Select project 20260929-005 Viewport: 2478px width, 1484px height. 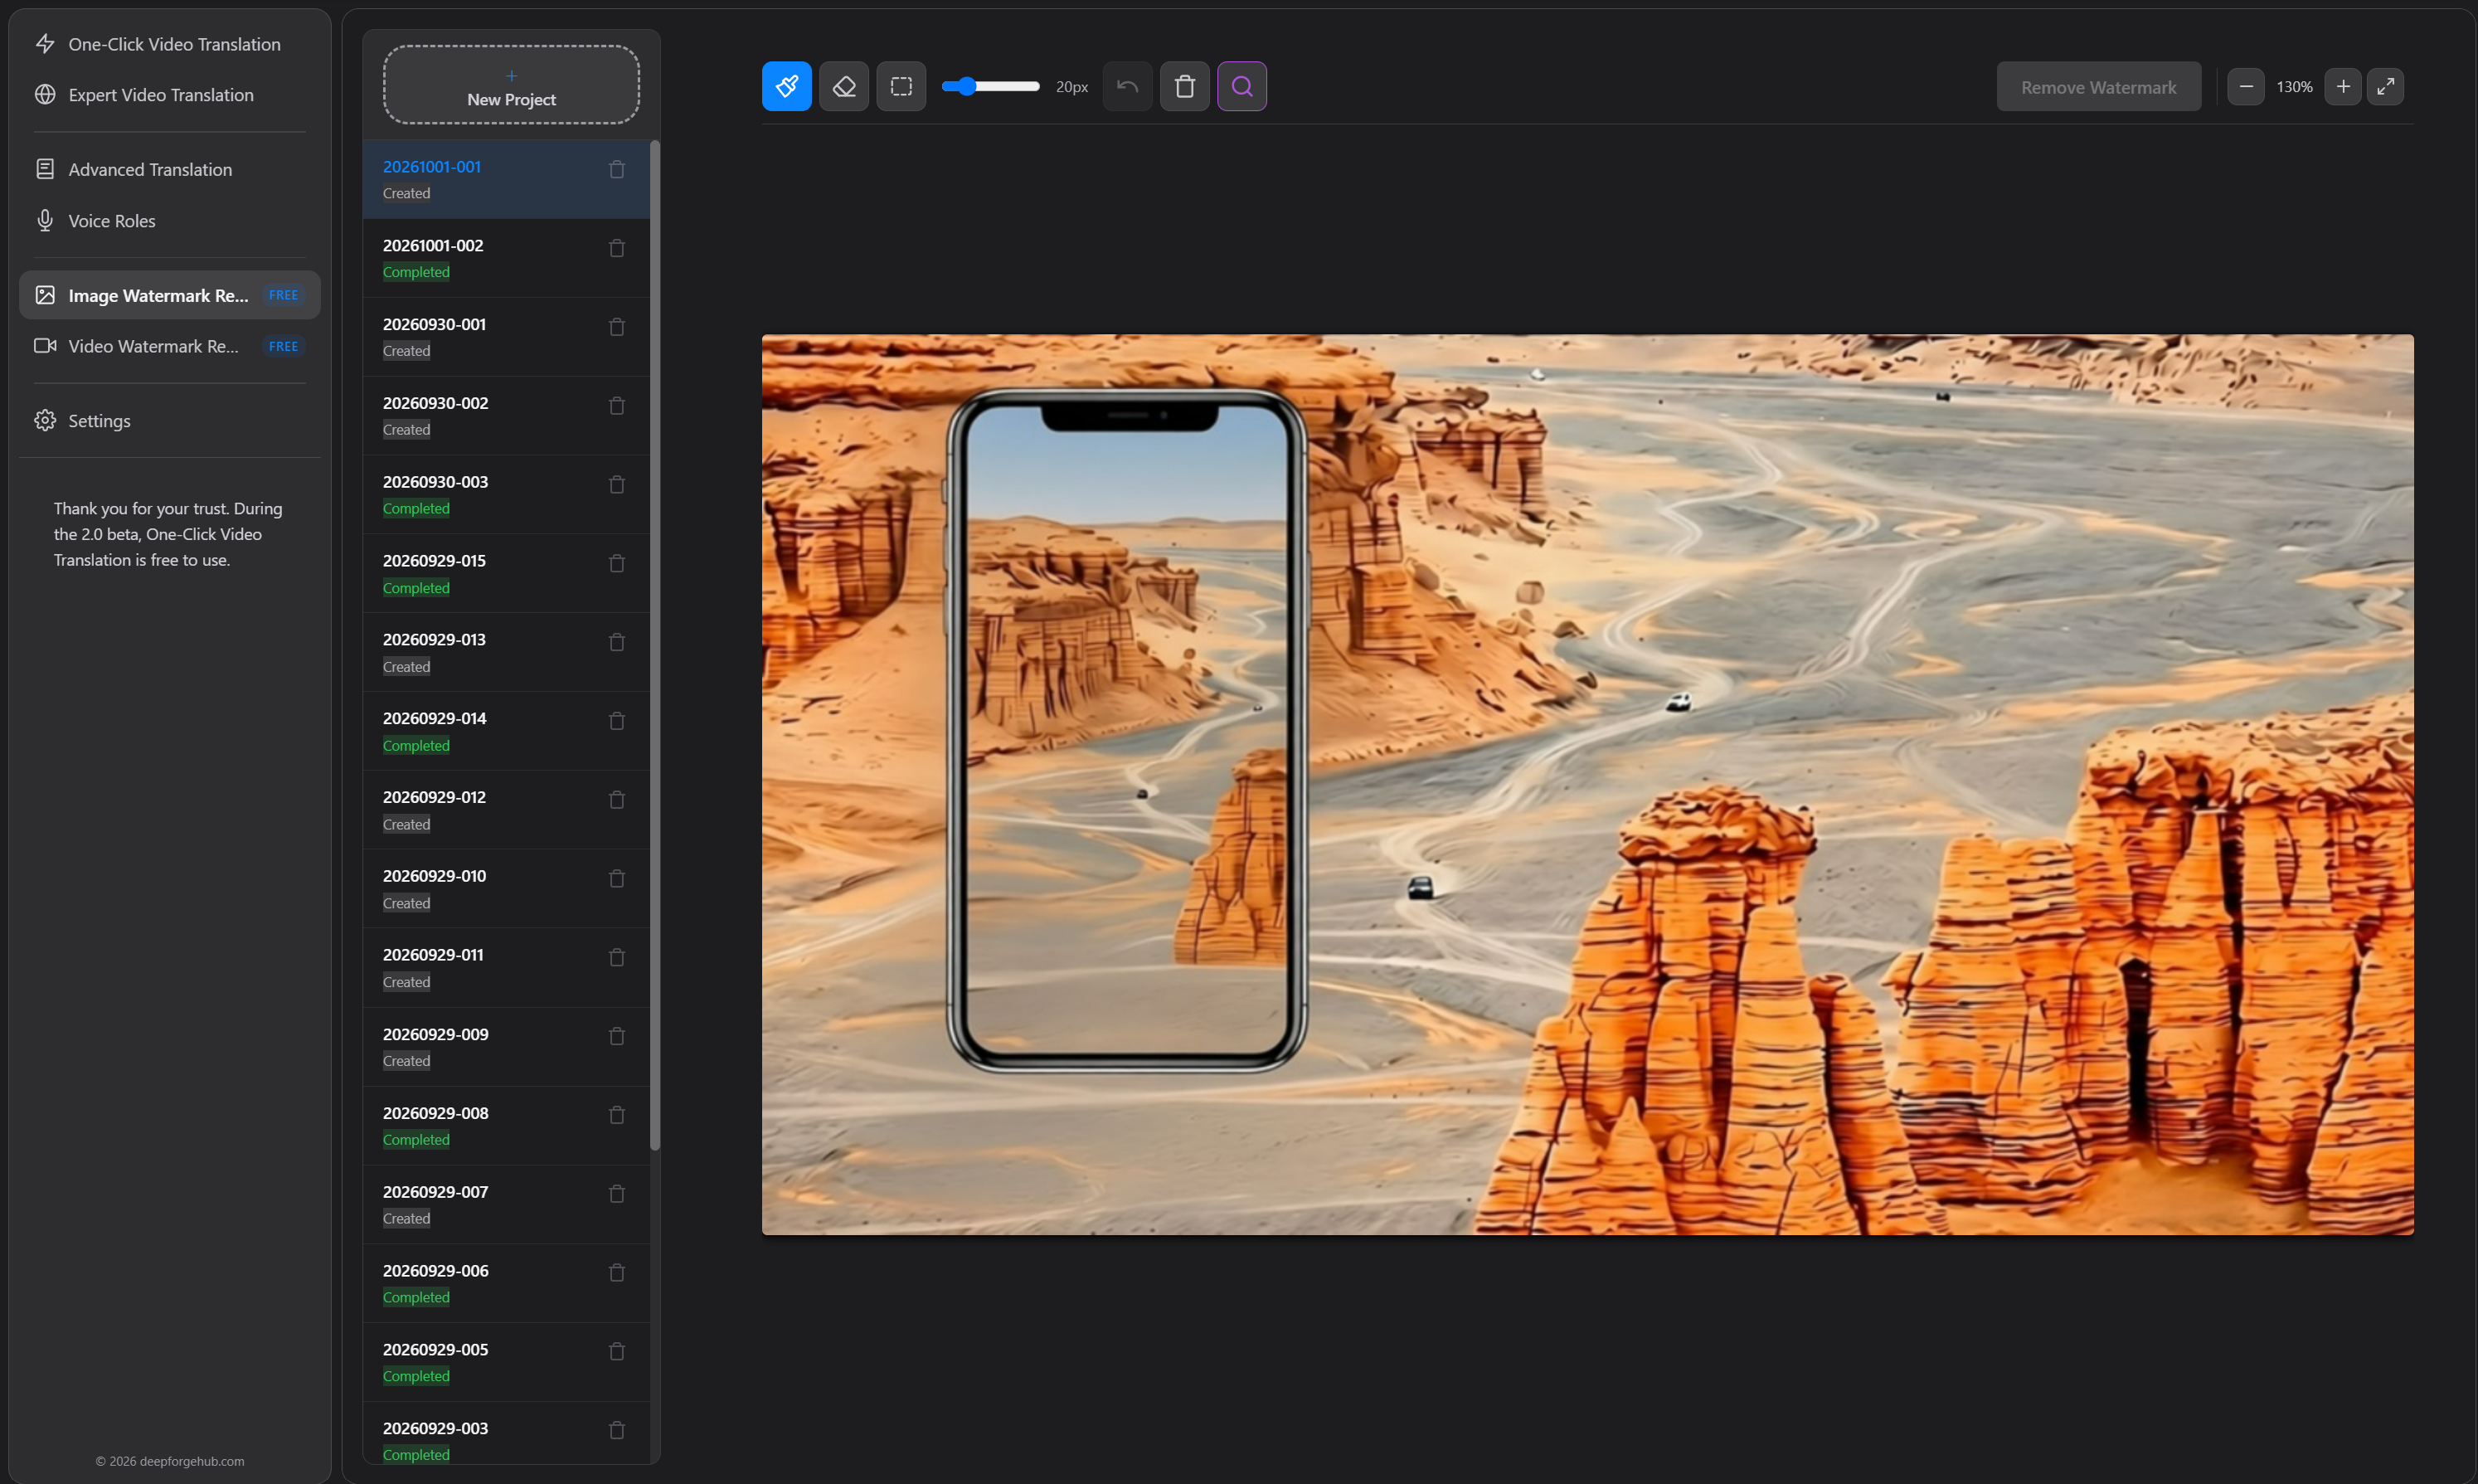tap(506, 1362)
